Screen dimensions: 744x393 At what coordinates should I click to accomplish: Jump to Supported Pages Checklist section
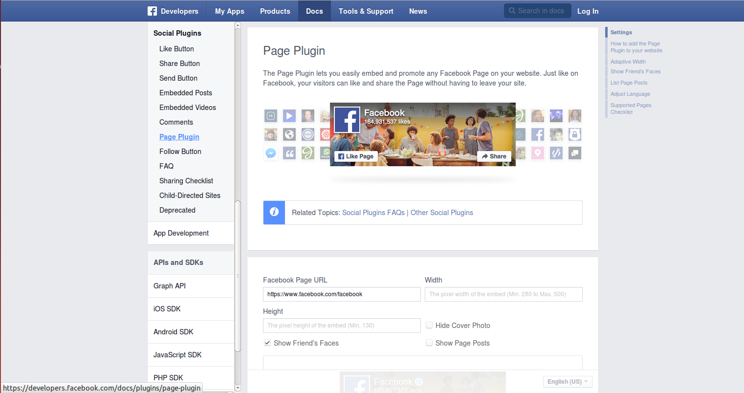click(x=631, y=109)
